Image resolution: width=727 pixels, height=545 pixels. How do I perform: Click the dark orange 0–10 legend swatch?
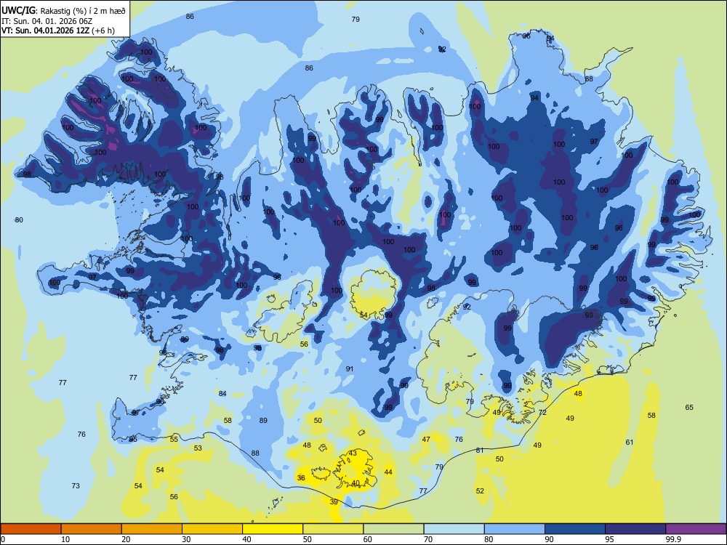tap(31, 529)
